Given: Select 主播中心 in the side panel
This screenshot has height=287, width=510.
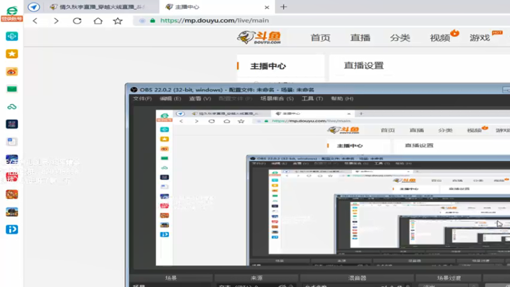Looking at the screenshot, I should (x=268, y=66).
